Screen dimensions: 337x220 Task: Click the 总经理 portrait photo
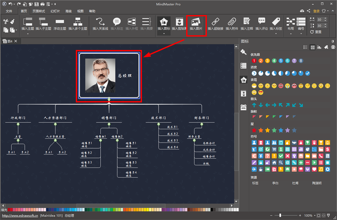pyautogui.click(x=100, y=76)
